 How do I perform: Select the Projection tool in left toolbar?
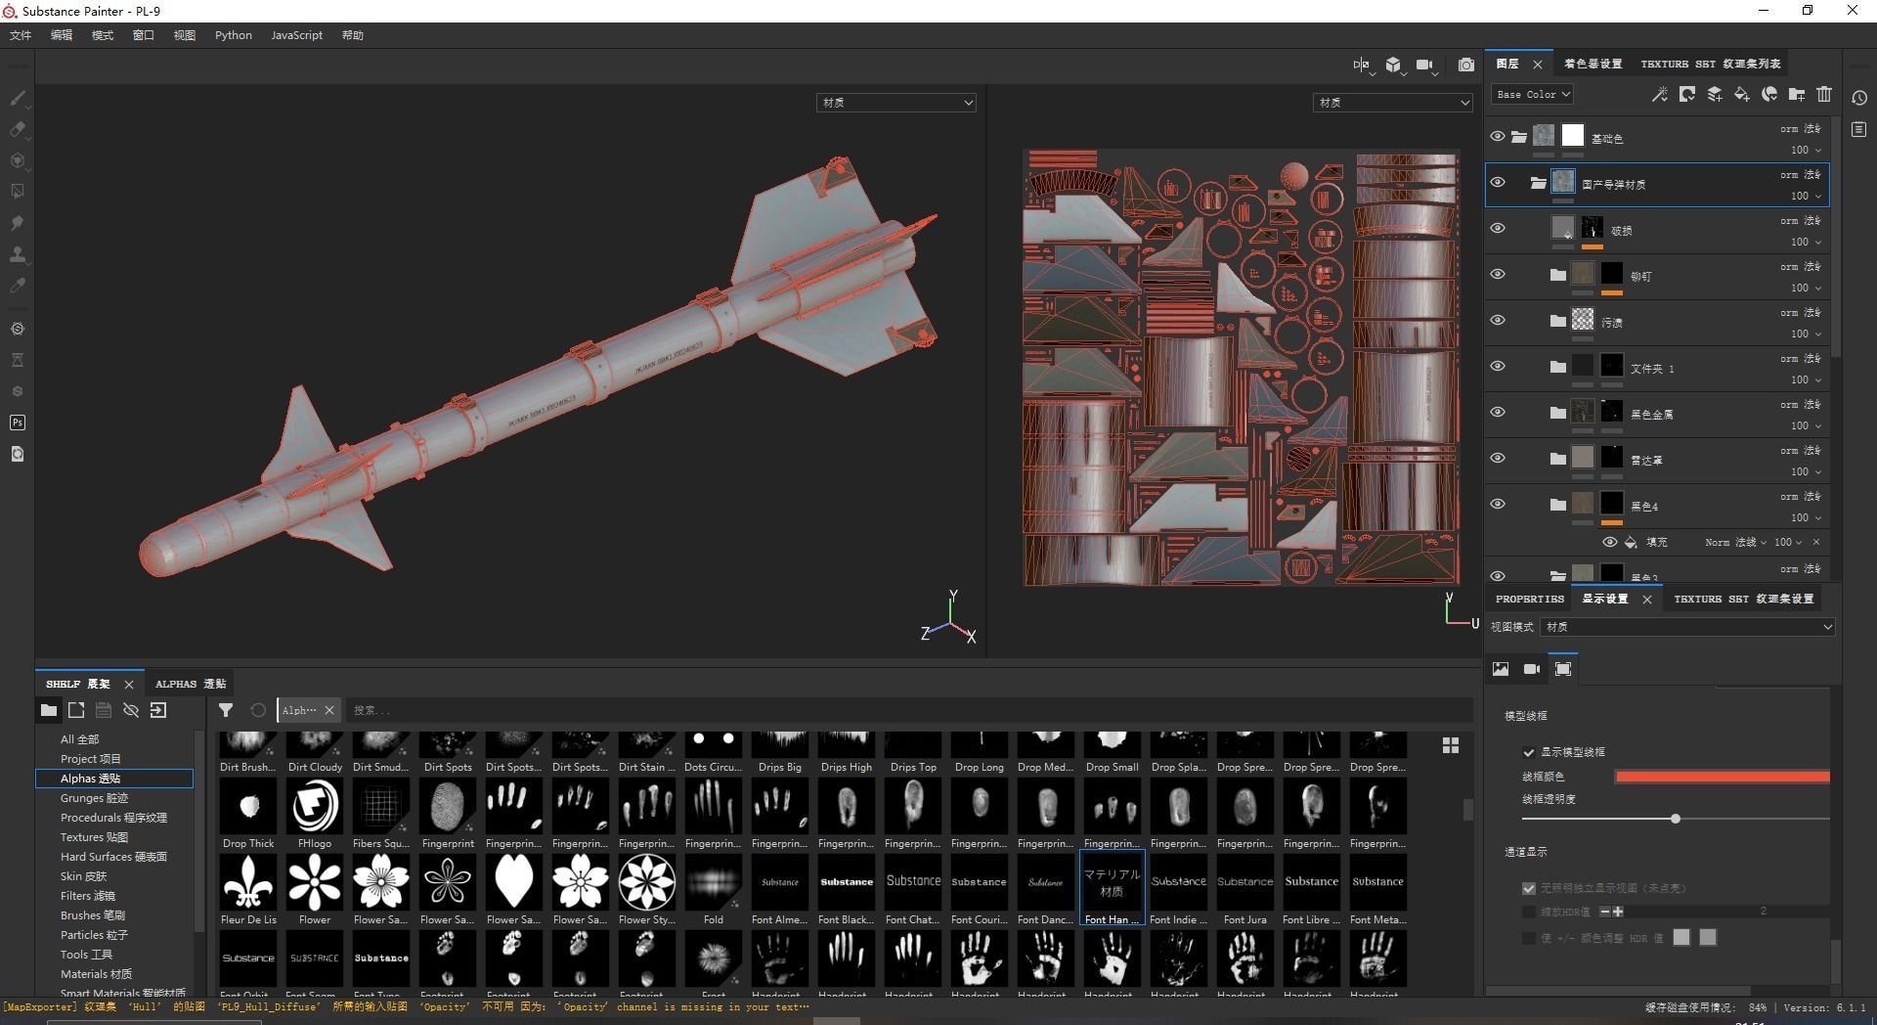[x=18, y=160]
